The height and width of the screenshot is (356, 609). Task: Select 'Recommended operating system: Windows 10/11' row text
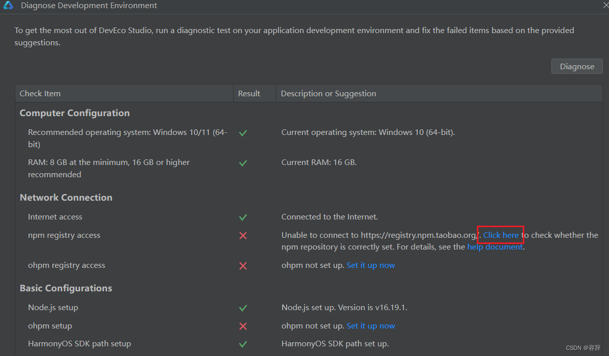[x=128, y=138]
